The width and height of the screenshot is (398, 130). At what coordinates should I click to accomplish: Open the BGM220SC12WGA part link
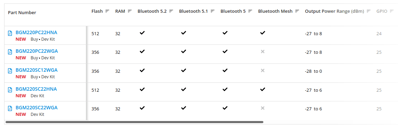(37, 70)
